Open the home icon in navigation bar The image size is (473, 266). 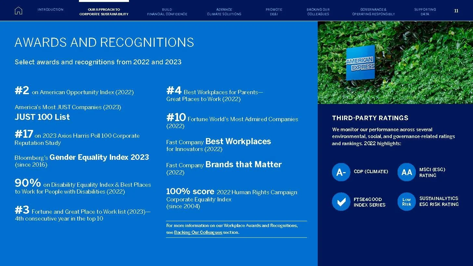(19, 11)
